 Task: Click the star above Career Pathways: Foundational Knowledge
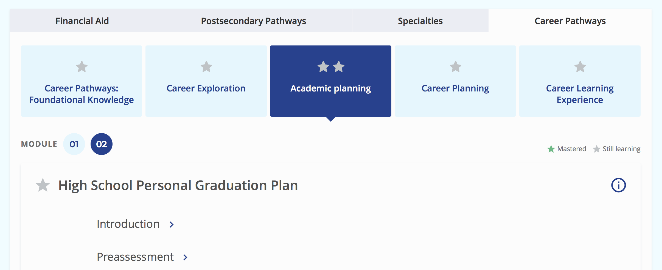82,66
